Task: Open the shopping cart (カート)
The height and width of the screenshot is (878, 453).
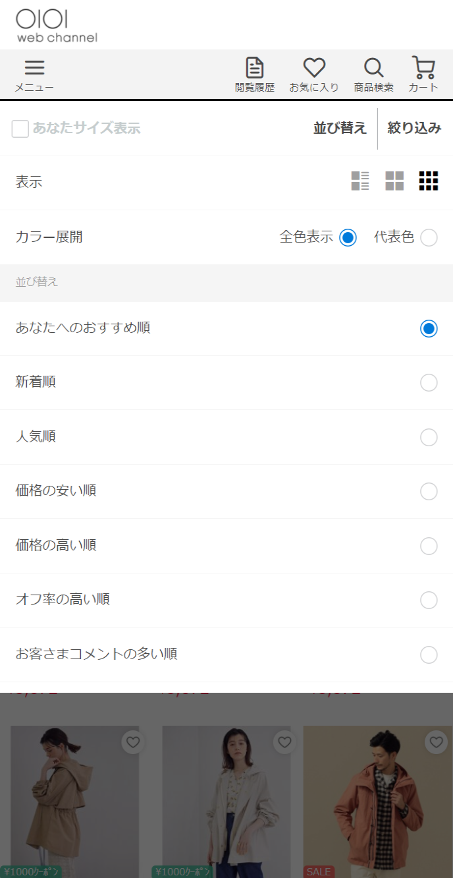Action: [423, 75]
